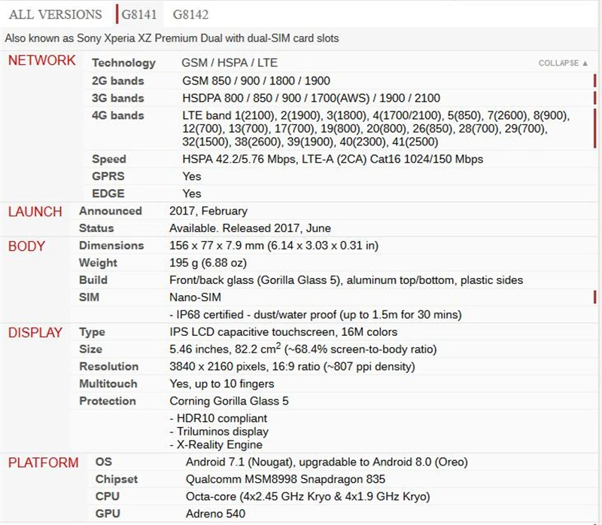The height and width of the screenshot is (525, 602).
Task: Click the HDR10 compliant note
Action: pos(218,418)
